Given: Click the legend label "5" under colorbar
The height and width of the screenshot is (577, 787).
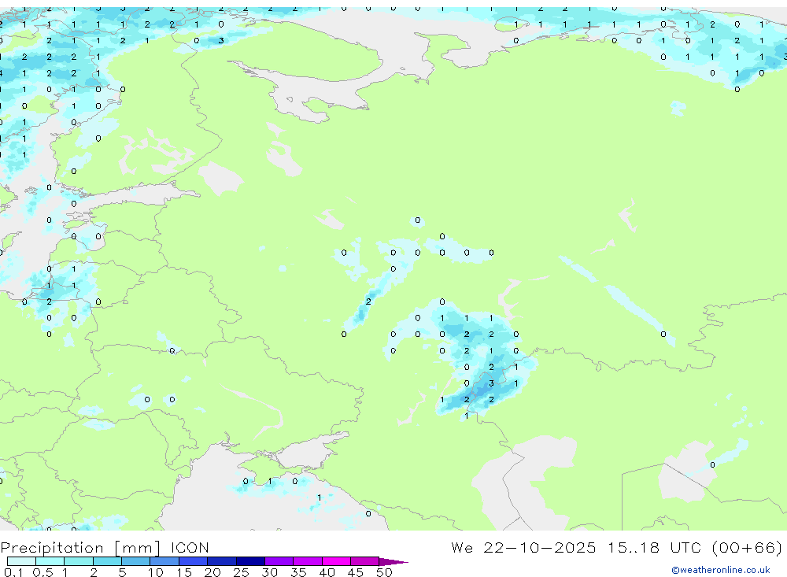Looking at the screenshot, I should click(122, 572).
